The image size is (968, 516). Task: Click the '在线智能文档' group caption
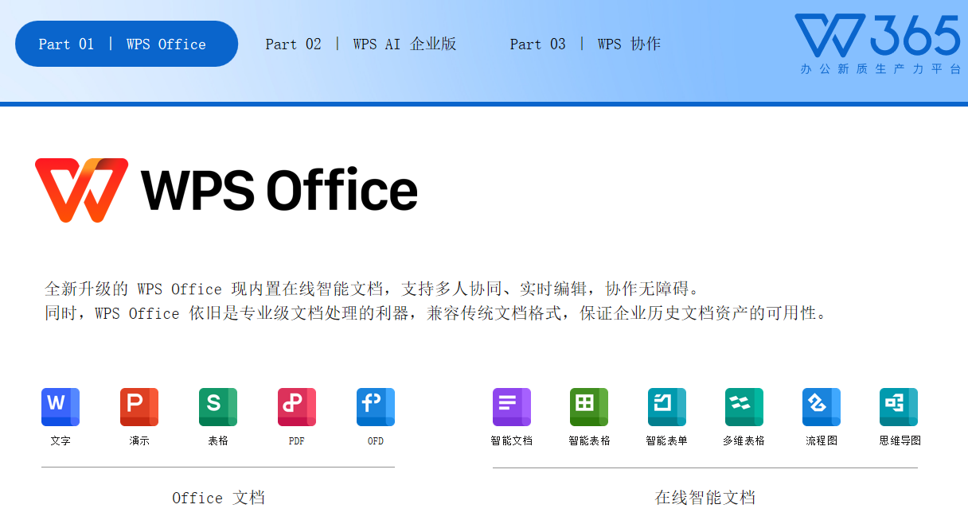click(705, 498)
